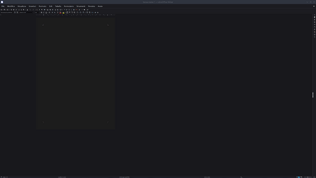
Task: Toggle multi-page book view in status bar
Action: coord(301,177)
